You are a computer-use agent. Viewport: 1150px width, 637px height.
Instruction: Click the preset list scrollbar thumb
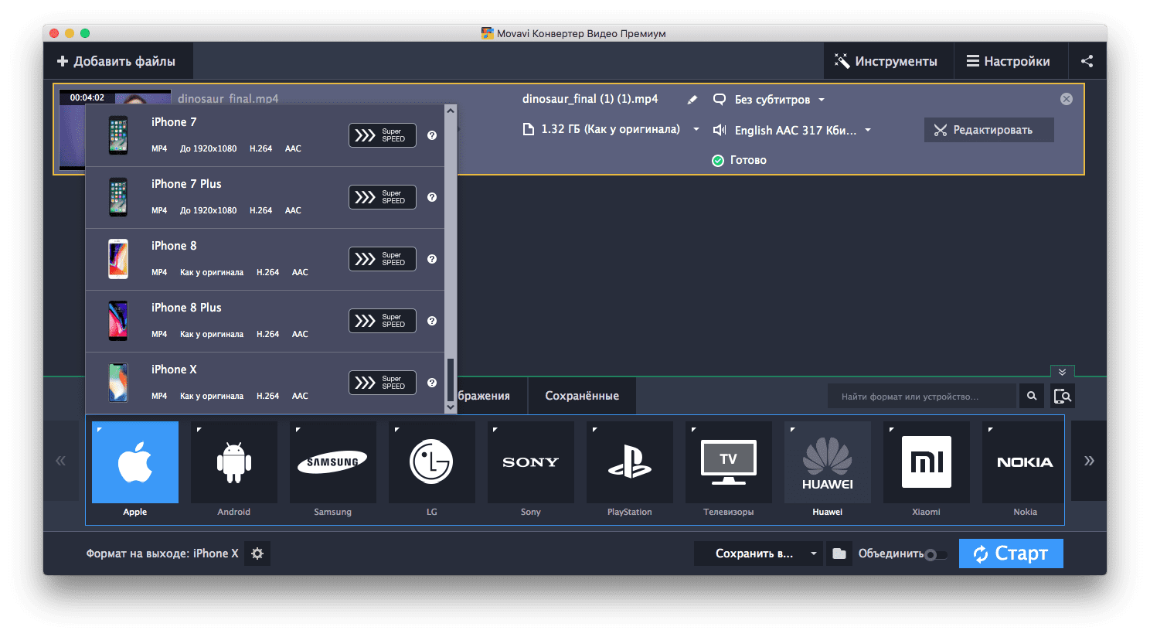pyautogui.click(x=451, y=379)
